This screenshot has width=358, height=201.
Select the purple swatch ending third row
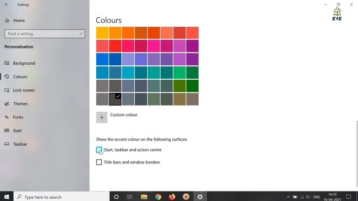(192, 59)
